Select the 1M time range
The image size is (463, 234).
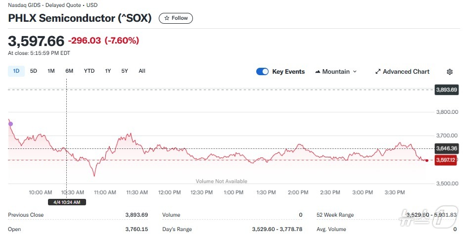[x=51, y=71]
